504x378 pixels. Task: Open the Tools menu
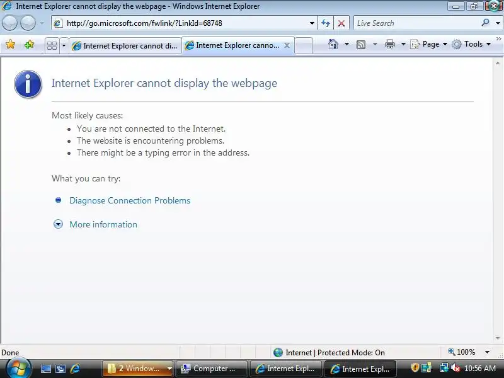click(471, 44)
